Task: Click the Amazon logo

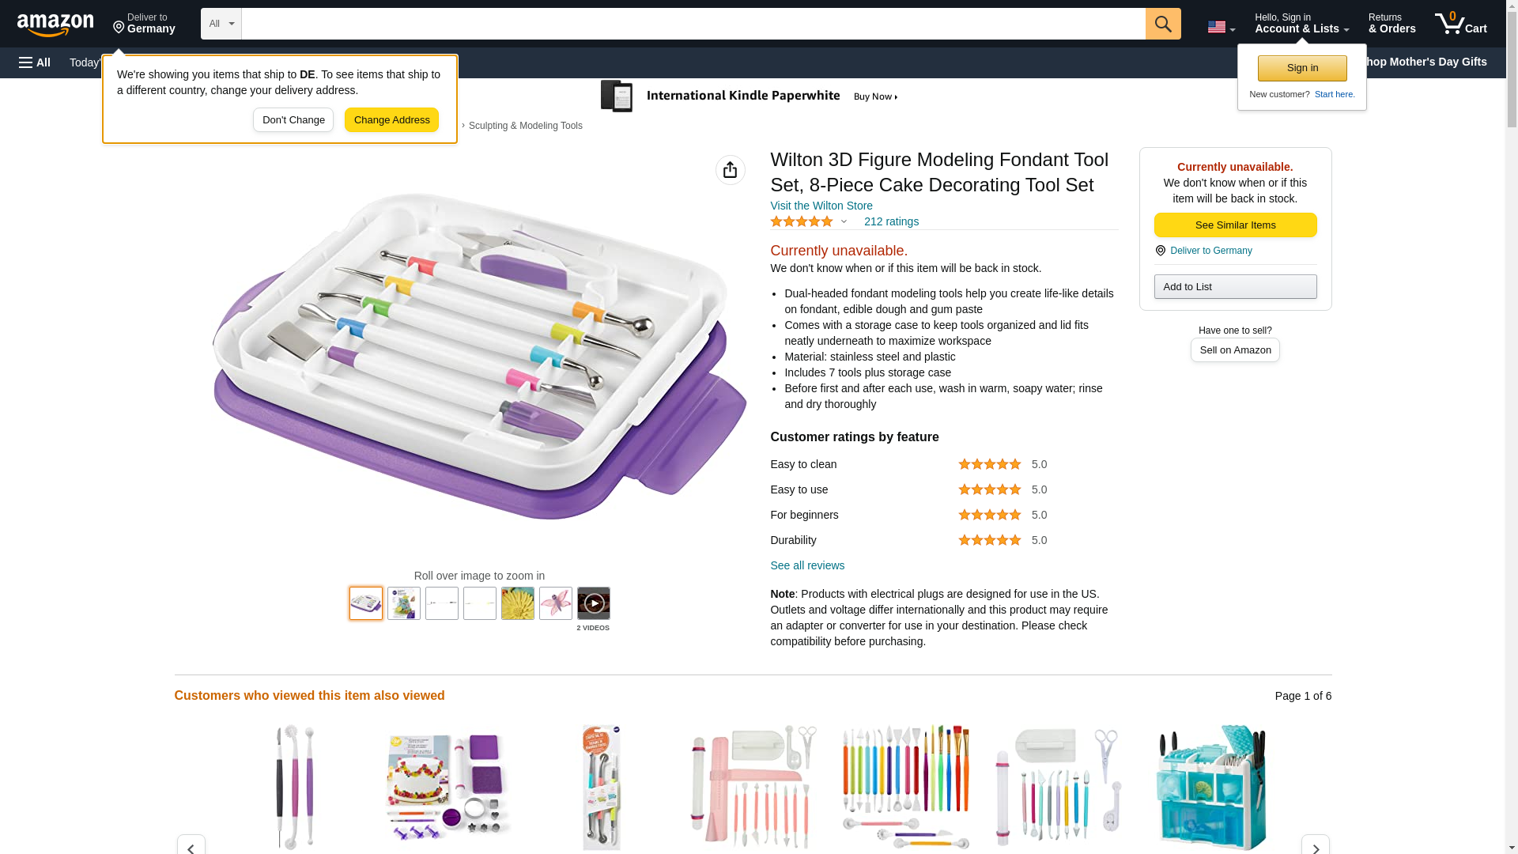Action: point(55,25)
